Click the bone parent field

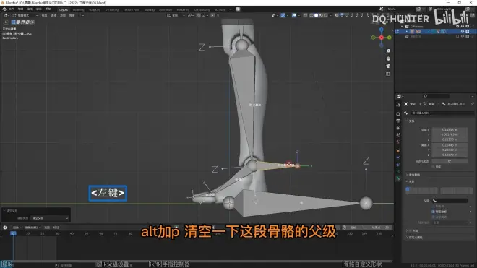tap(450, 201)
